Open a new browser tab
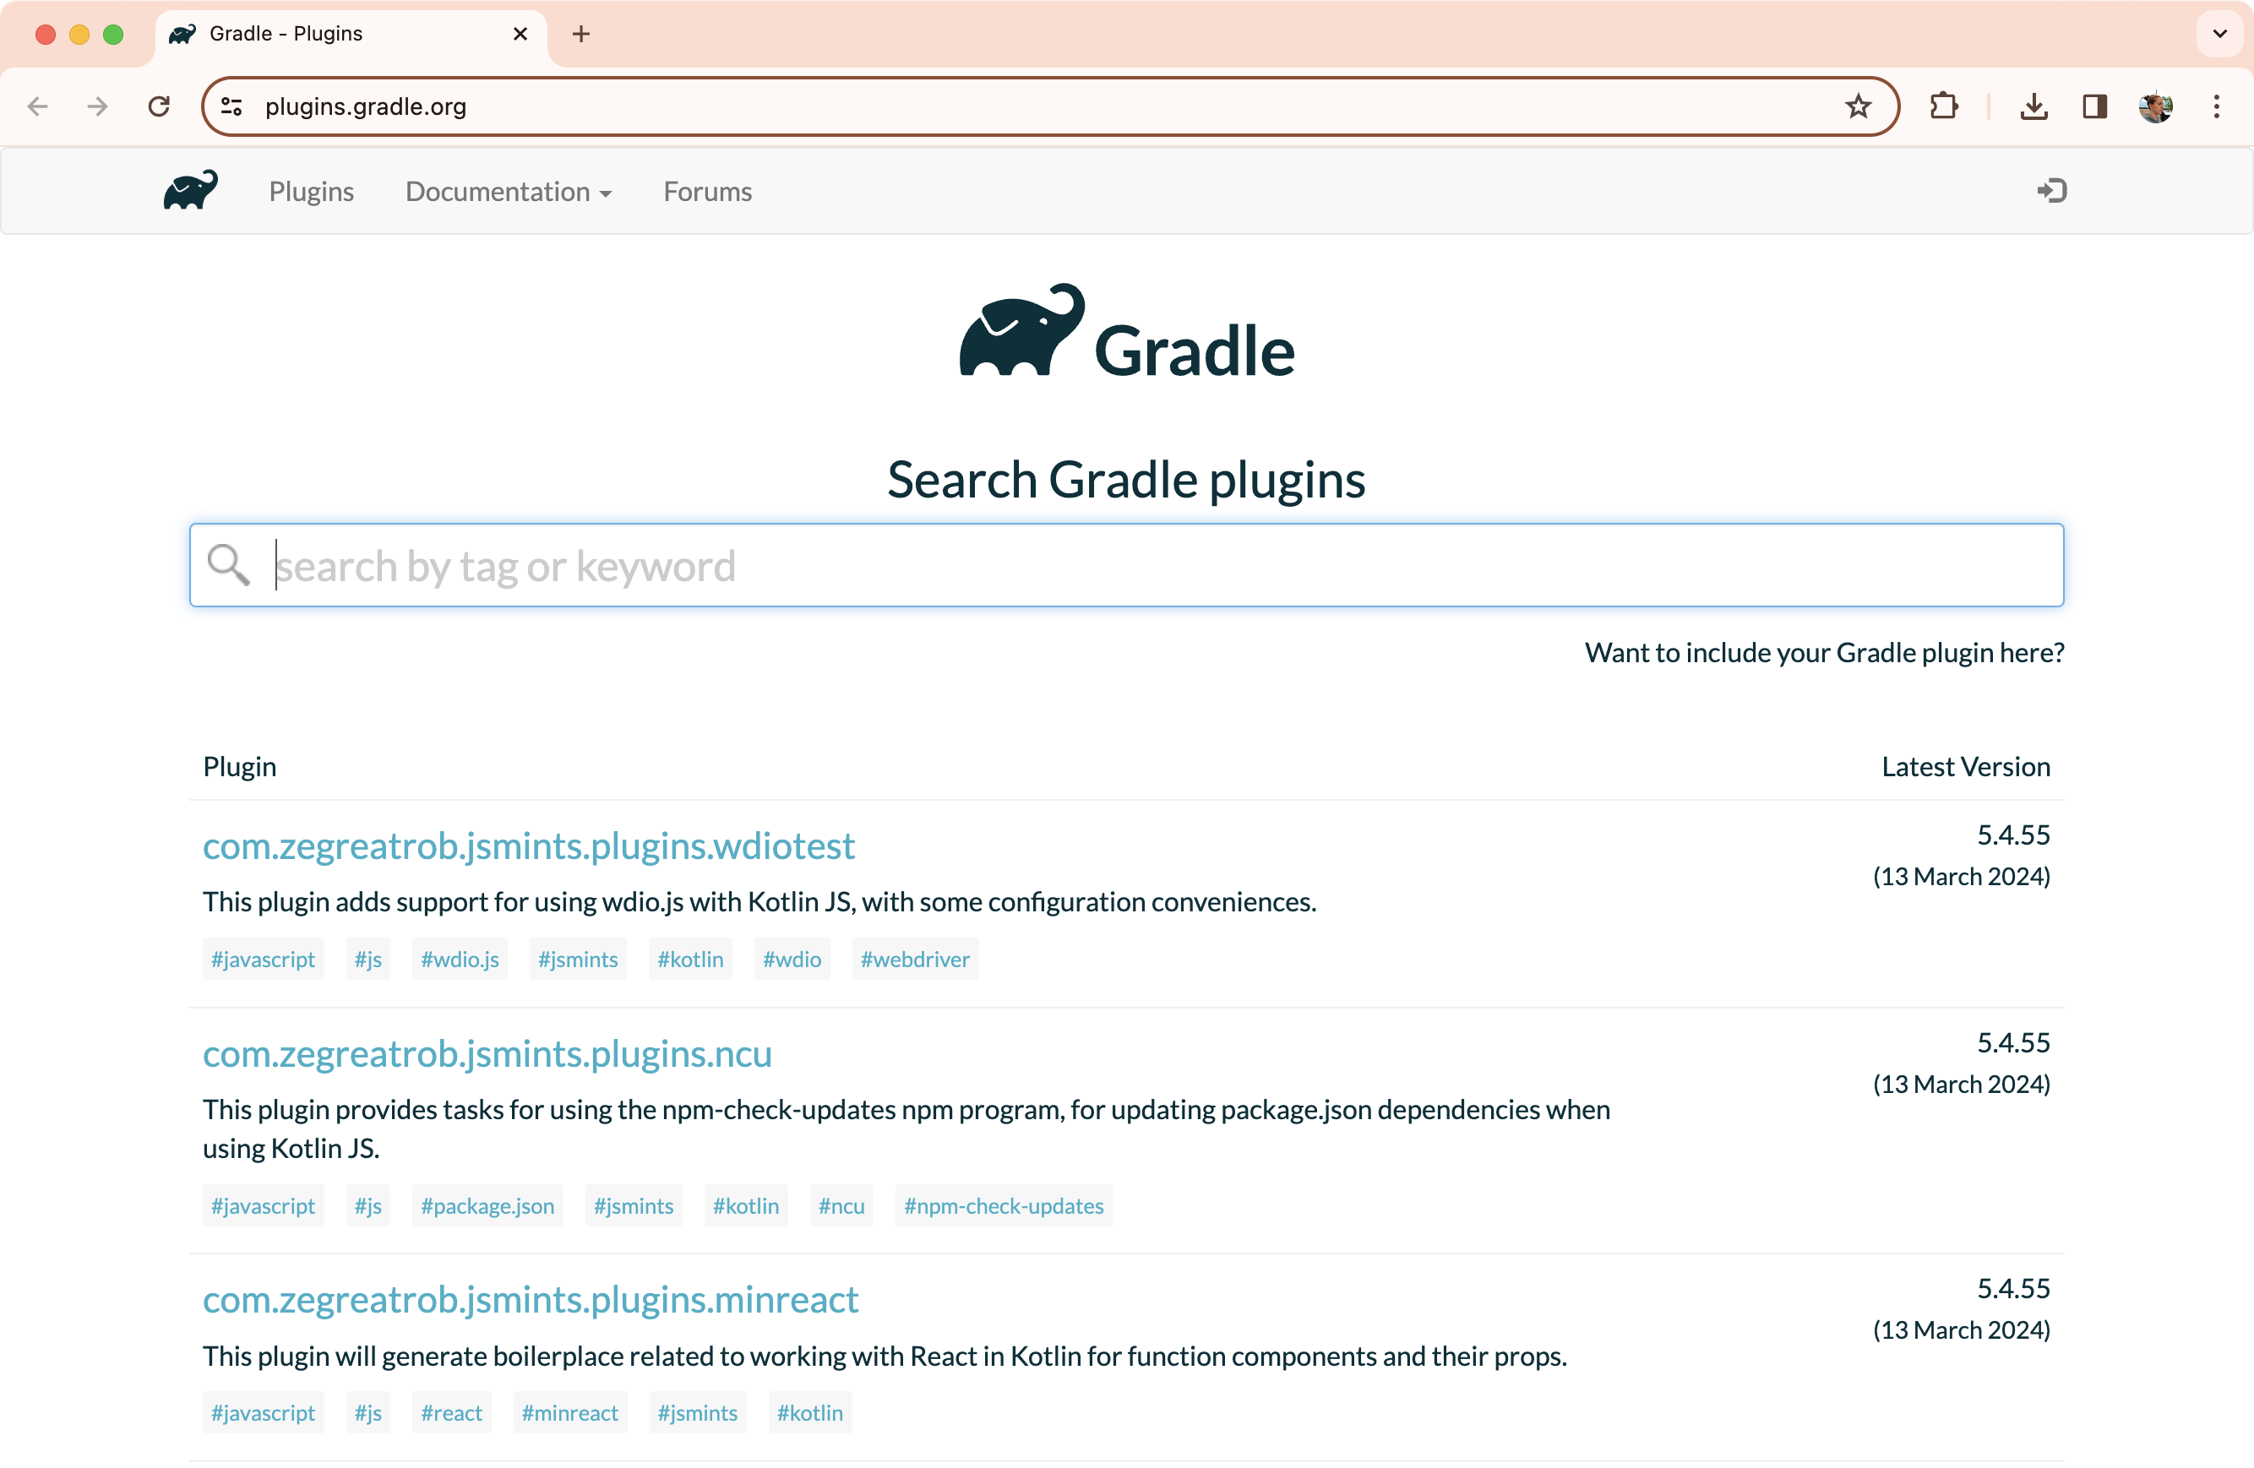 coord(581,34)
